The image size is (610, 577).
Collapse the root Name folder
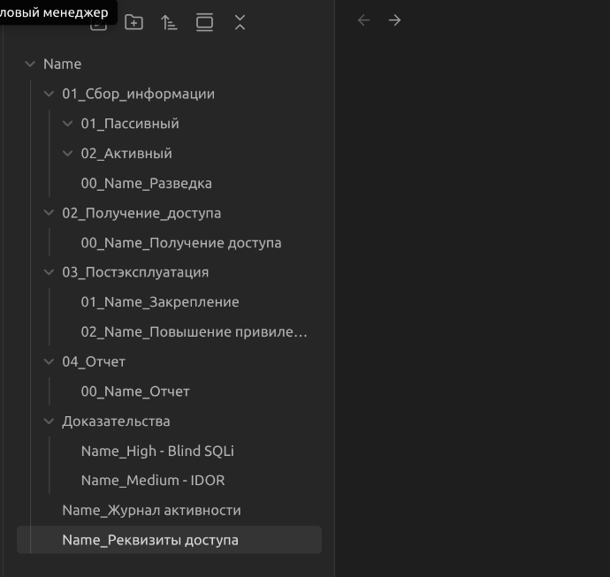31,65
